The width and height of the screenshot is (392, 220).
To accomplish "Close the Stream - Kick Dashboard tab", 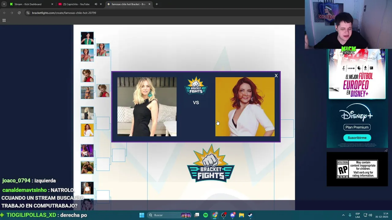I will 52,4.
